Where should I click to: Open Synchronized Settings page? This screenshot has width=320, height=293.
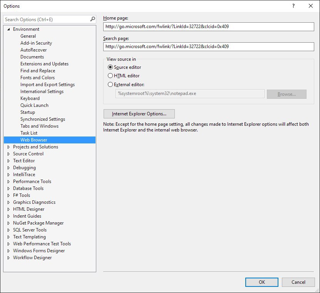[x=43, y=119]
